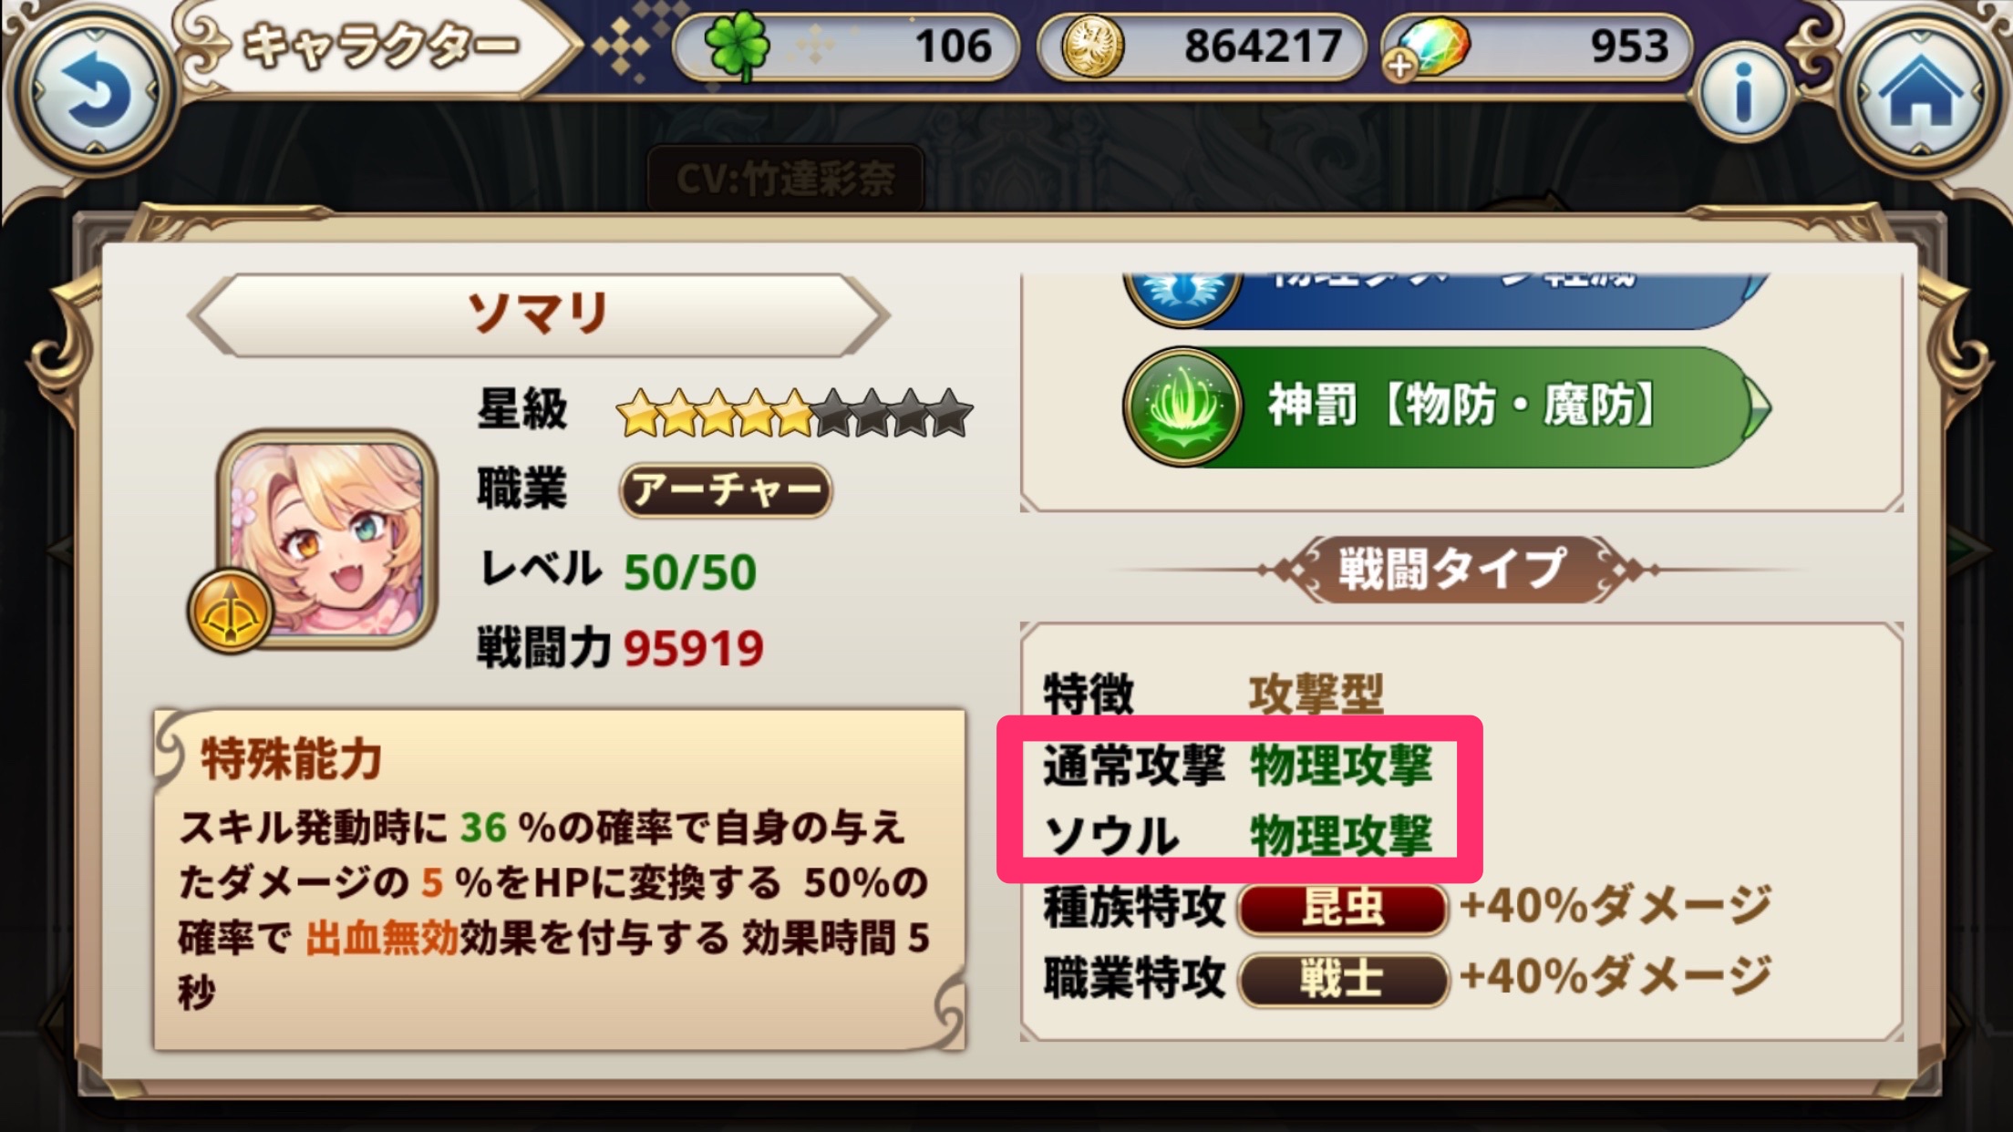
Task: Tap the 特殊能力 description box
Action: [559, 880]
